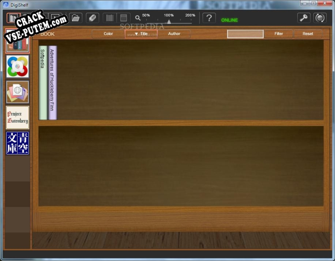Sort books by Color

[x=108, y=34]
